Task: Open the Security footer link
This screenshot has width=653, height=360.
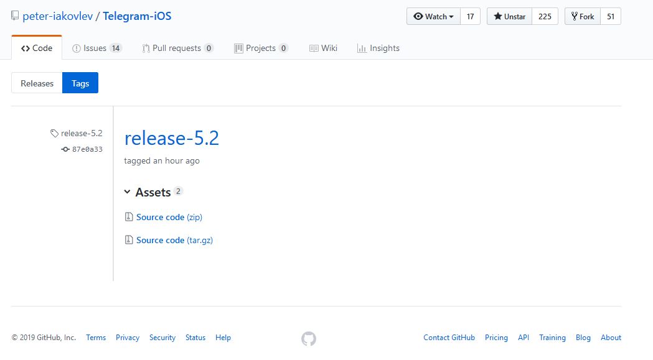Action: [162, 338]
